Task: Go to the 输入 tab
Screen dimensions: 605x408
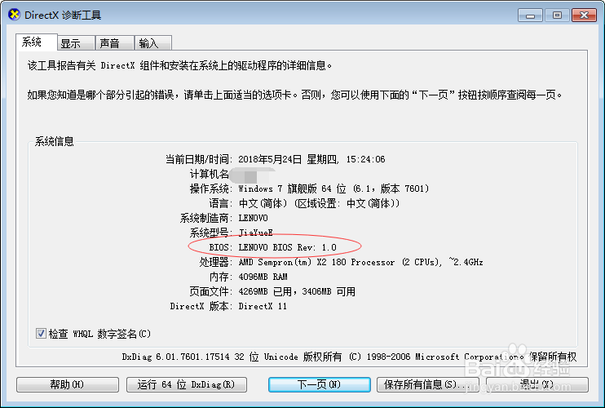Action: [152, 43]
